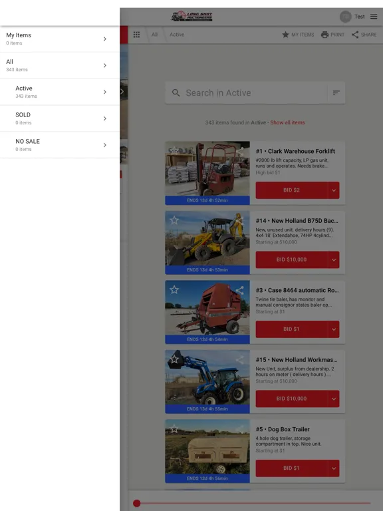383x511 pixels.
Task: Click BID $10,000 on New Holland B75D
Action: pyautogui.click(x=292, y=259)
